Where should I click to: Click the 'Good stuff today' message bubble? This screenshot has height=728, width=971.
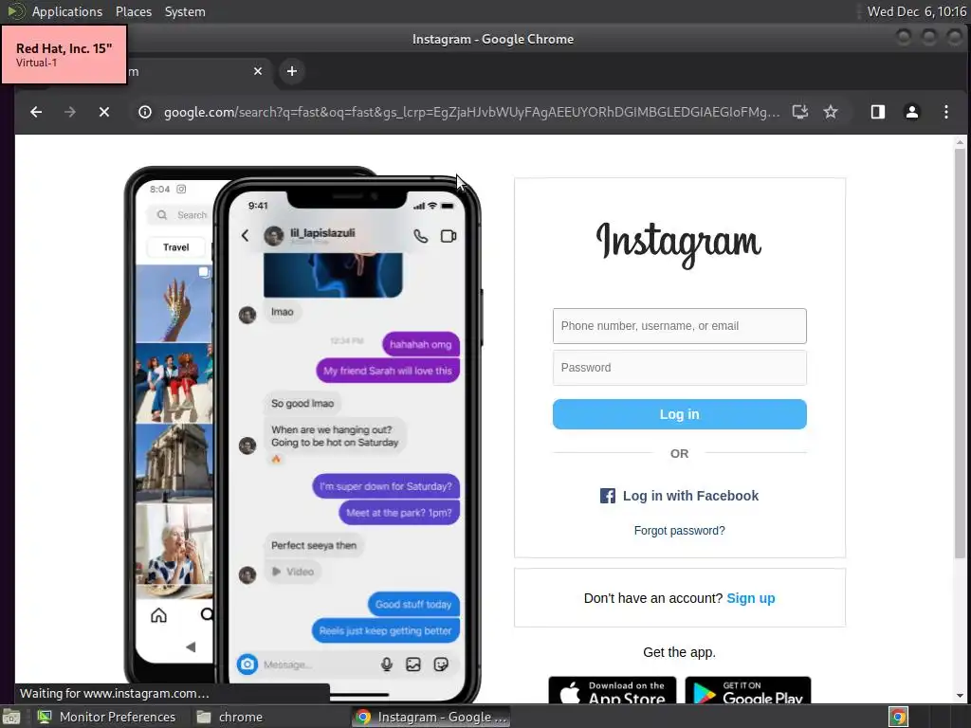pos(413,604)
